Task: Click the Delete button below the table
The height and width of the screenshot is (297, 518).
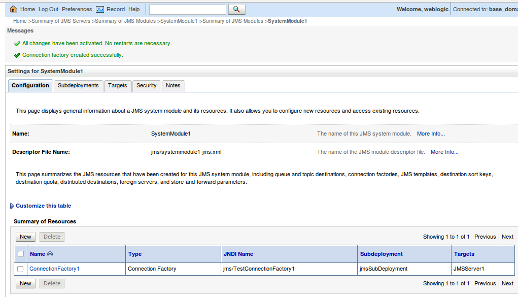Action: 51,283
